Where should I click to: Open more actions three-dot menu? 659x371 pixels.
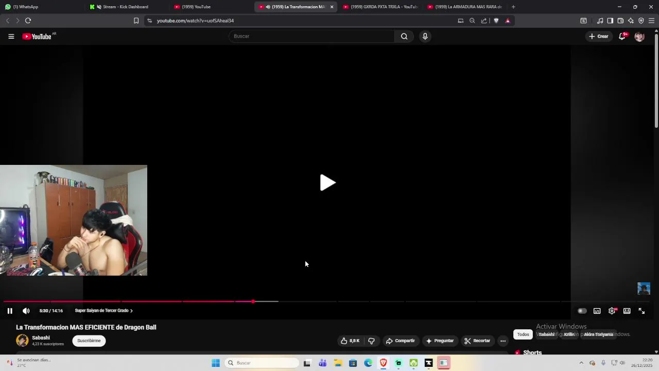click(503, 341)
